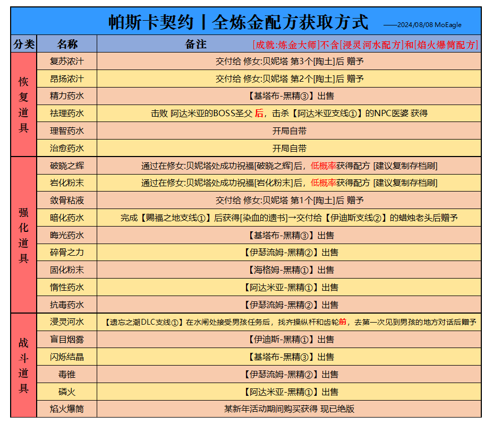Select the 盲目烟雾 name cell
This screenshot has width=493, height=425.
[x=67, y=339]
